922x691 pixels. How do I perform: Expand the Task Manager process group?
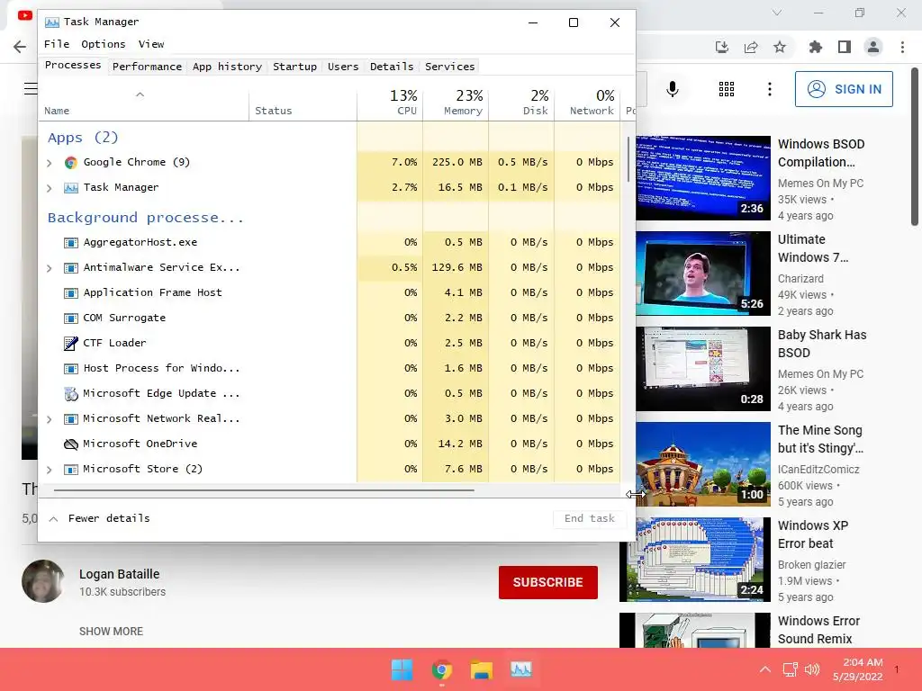pos(50,189)
